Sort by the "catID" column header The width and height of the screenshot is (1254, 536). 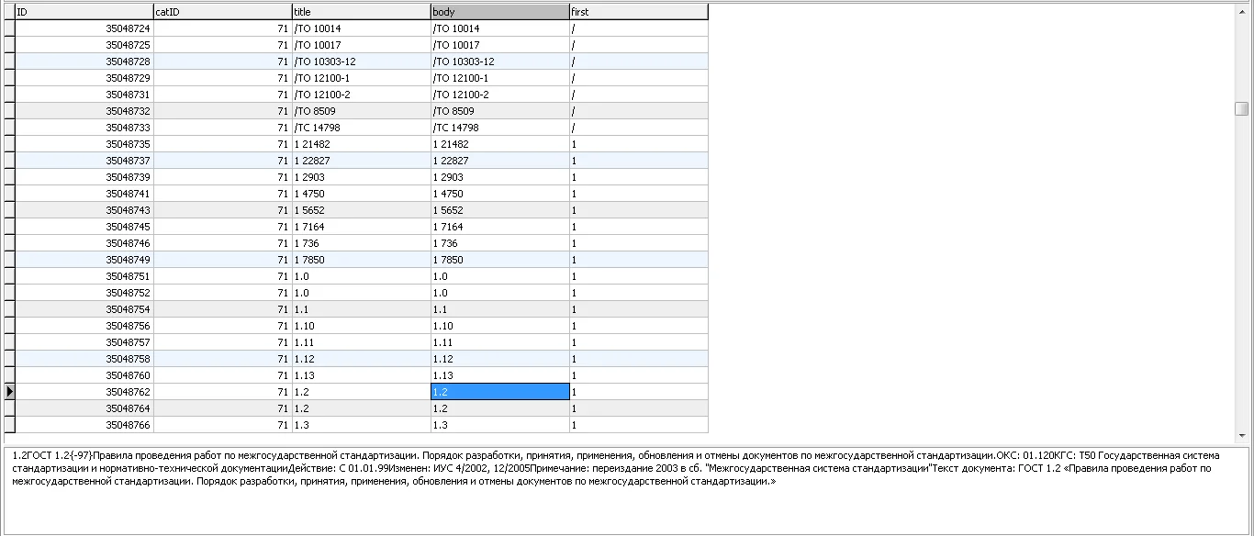point(222,12)
